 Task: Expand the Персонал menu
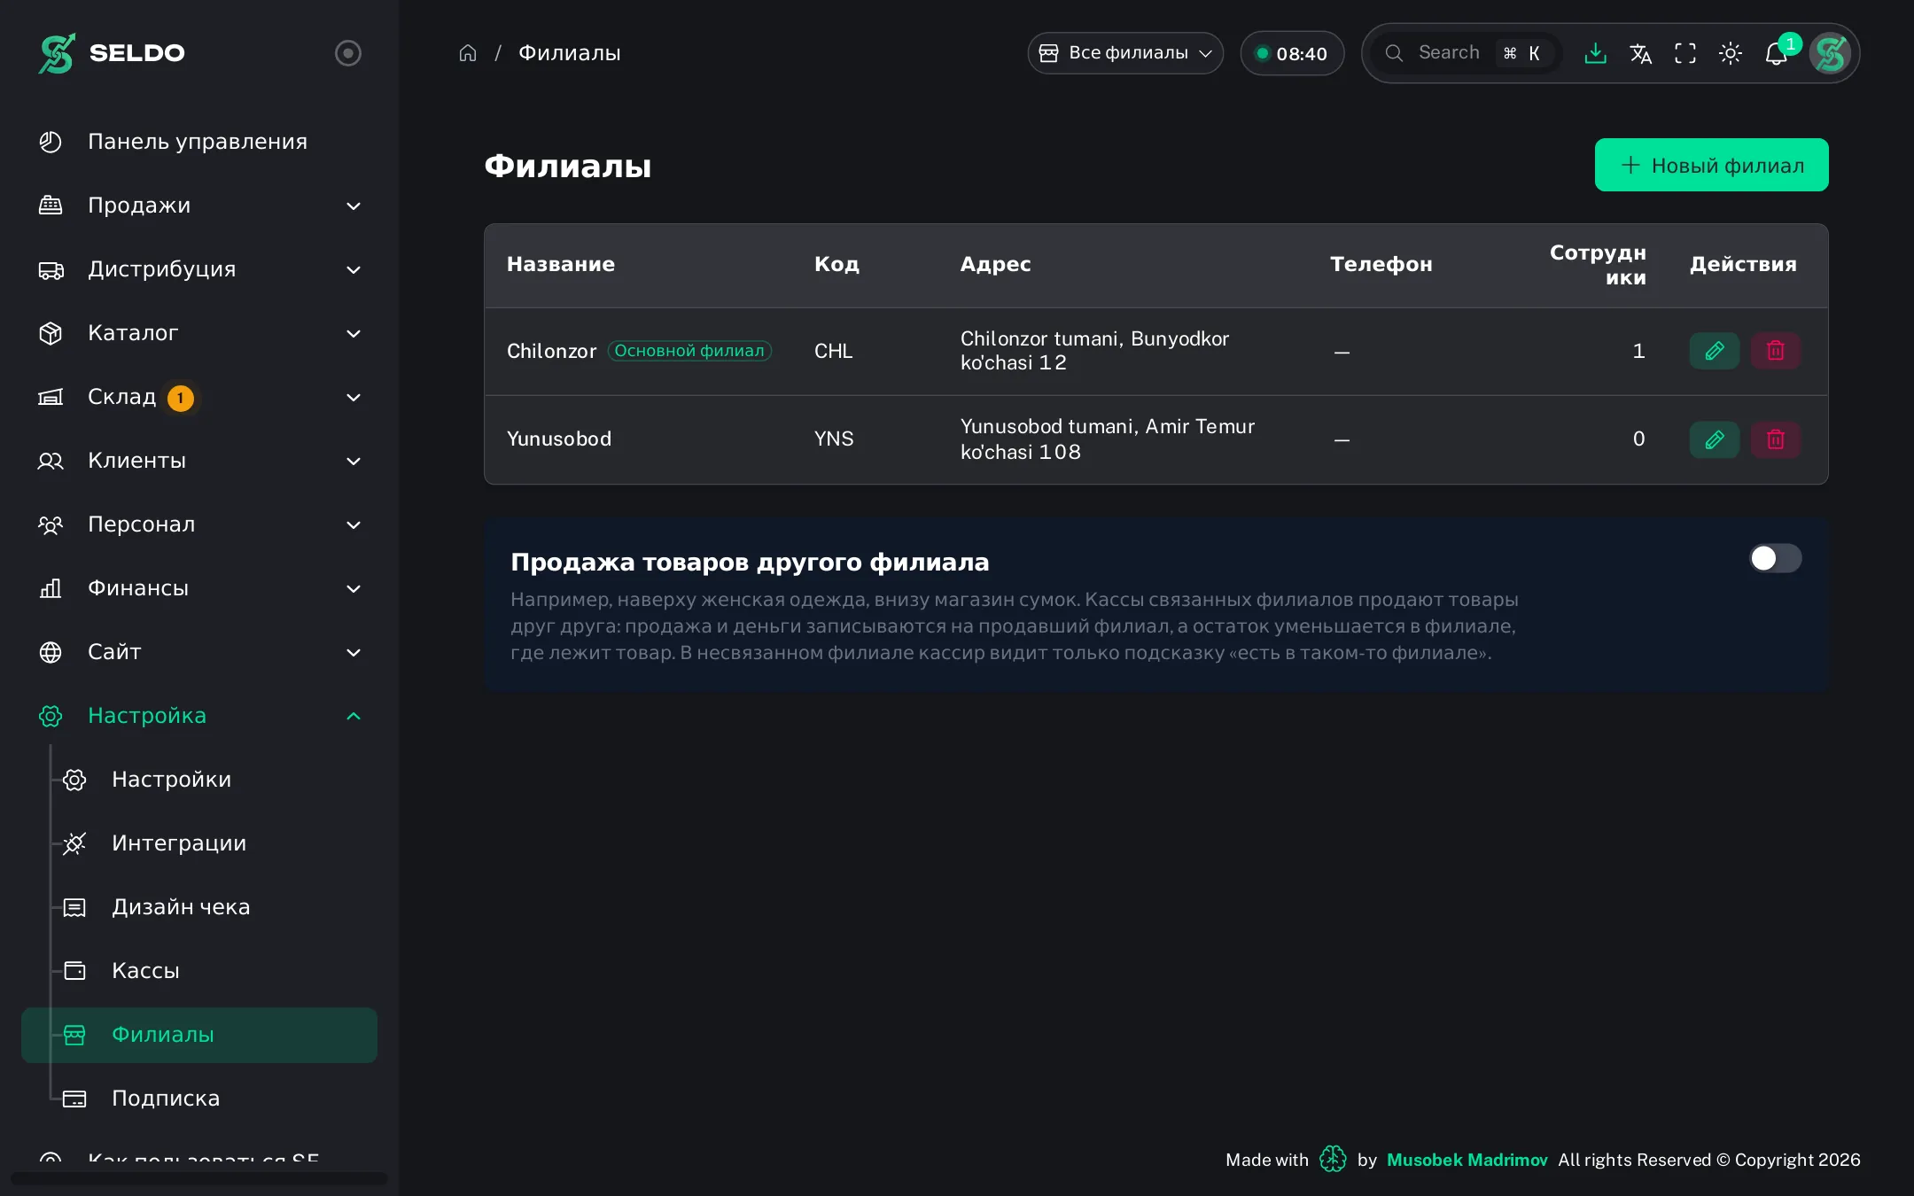199,524
